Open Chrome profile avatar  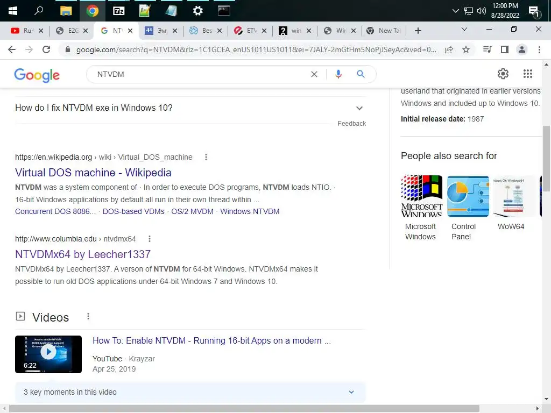(x=522, y=49)
